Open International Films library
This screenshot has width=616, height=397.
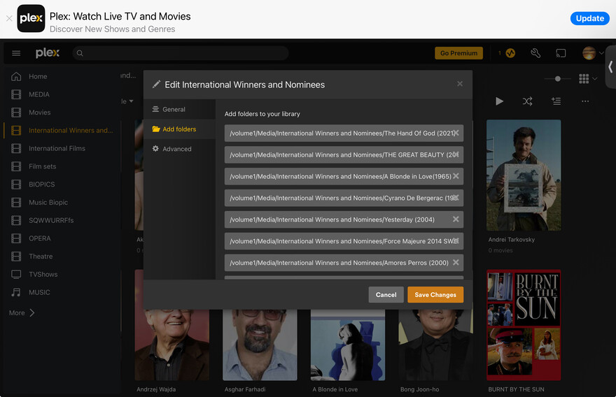(x=57, y=148)
